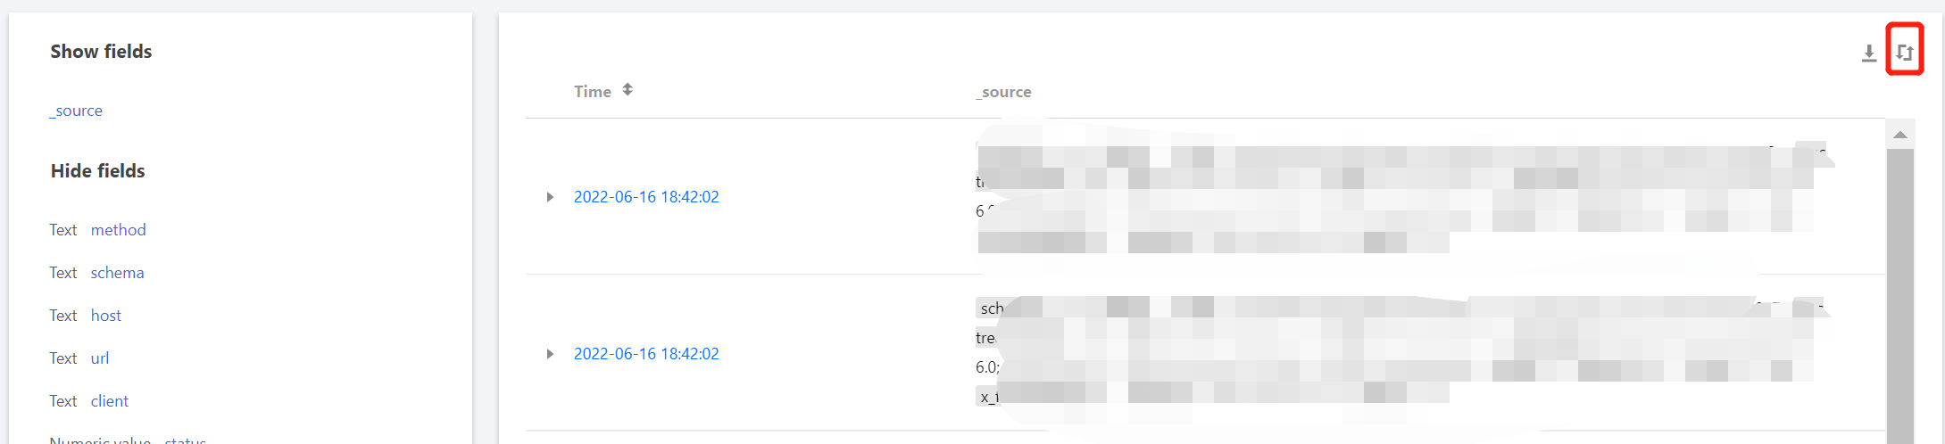The height and width of the screenshot is (444, 1945).
Task: Click the red-highlighted swap arrows icon
Action: 1904,53
